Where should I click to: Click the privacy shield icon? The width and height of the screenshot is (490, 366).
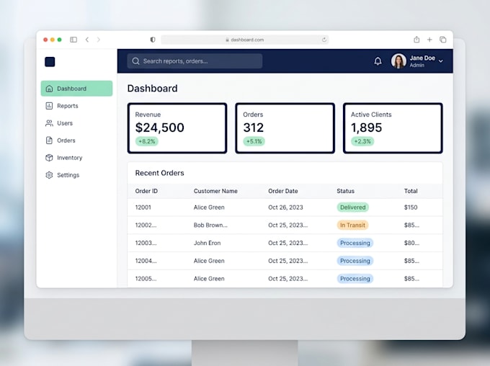(153, 40)
